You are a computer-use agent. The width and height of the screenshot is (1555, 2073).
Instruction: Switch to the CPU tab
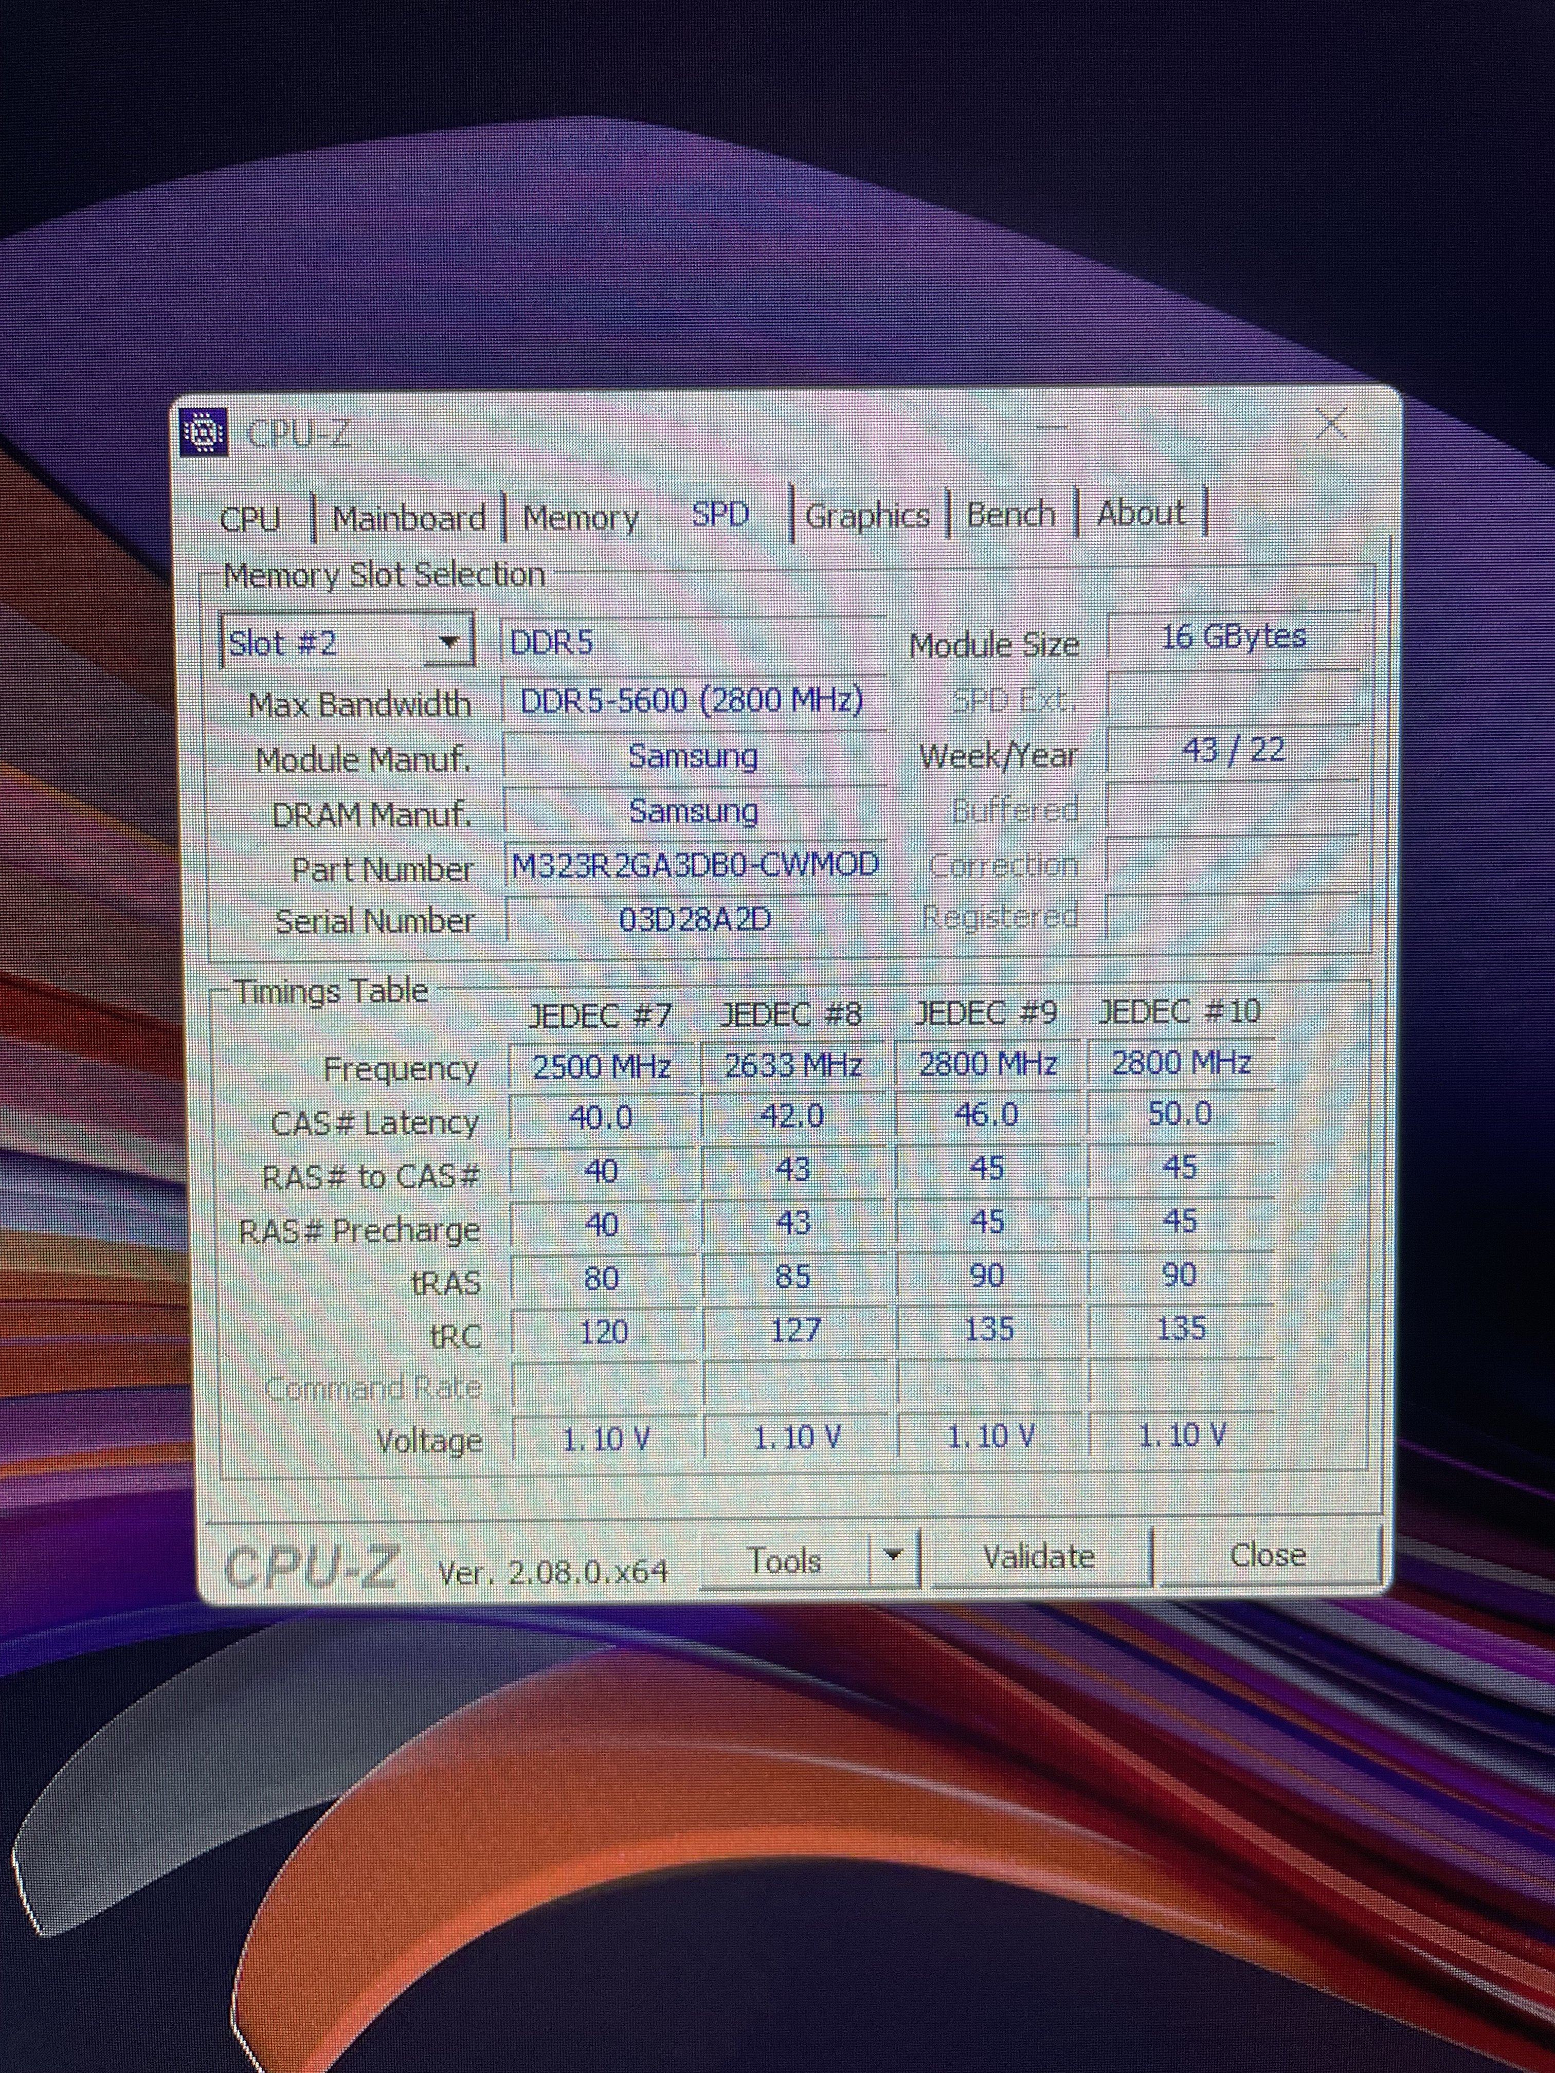250,518
